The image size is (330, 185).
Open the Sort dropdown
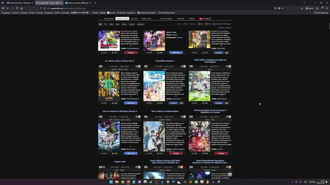click(179, 24)
